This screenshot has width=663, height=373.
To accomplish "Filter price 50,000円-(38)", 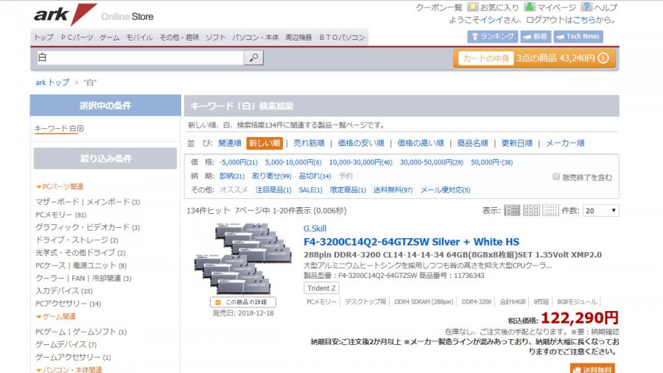I will [491, 162].
